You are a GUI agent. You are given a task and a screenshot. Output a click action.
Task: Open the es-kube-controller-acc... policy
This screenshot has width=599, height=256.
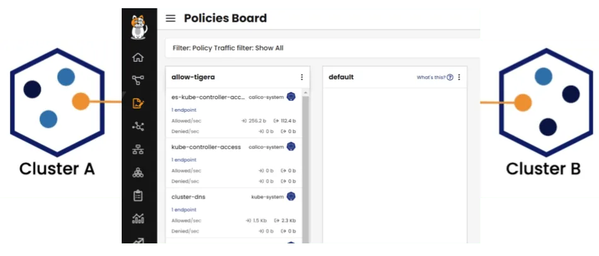click(208, 97)
